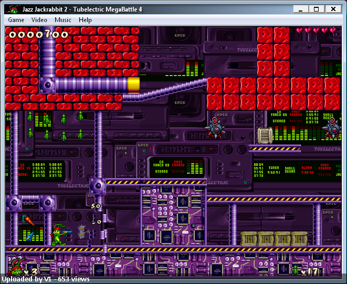Click the yellow cap at the tube end
Image resolution: width=347 pixels, height=284 pixels.
(133, 85)
